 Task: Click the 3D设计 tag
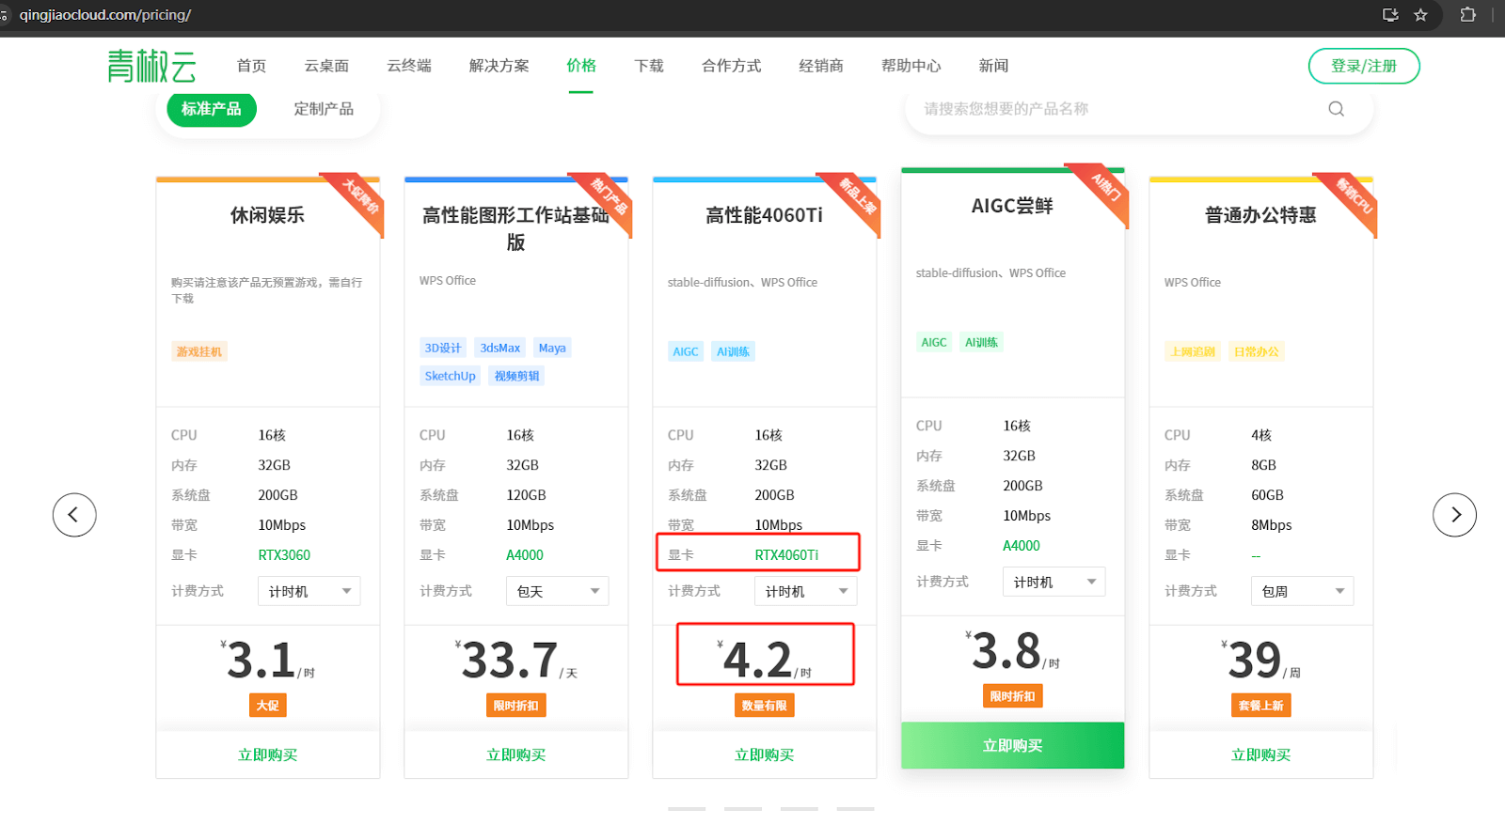[x=443, y=348]
